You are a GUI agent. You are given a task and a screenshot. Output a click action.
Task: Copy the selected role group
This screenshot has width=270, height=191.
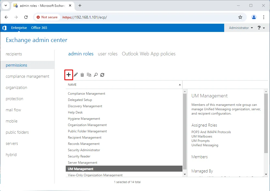[89, 75]
